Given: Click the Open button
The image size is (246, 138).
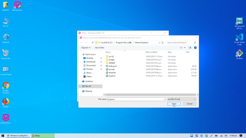Looking at the screenshot, I should click(x=174, y=104).
